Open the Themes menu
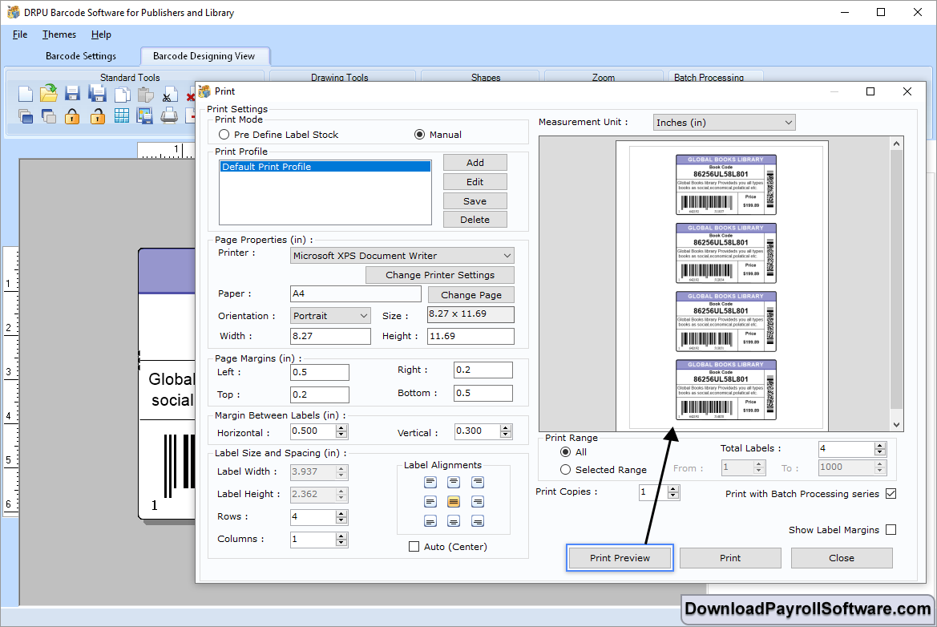This screenshot has height=627, width=937. click(59, 34)
